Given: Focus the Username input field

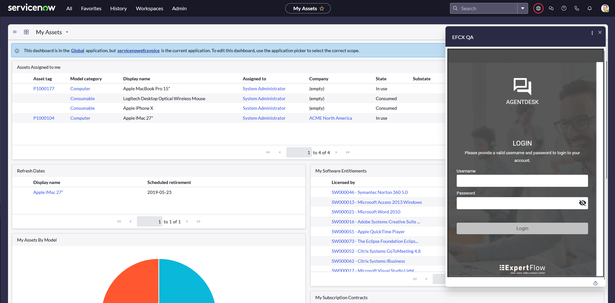Looking at the screenshot, I should pos(522,181).
